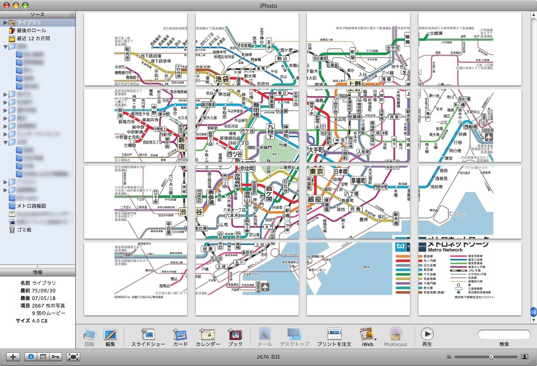Open the メトロ路線図 album
The height and width of the screenshot is (366, 537).
pyautogui.click(x=38, y=206)
